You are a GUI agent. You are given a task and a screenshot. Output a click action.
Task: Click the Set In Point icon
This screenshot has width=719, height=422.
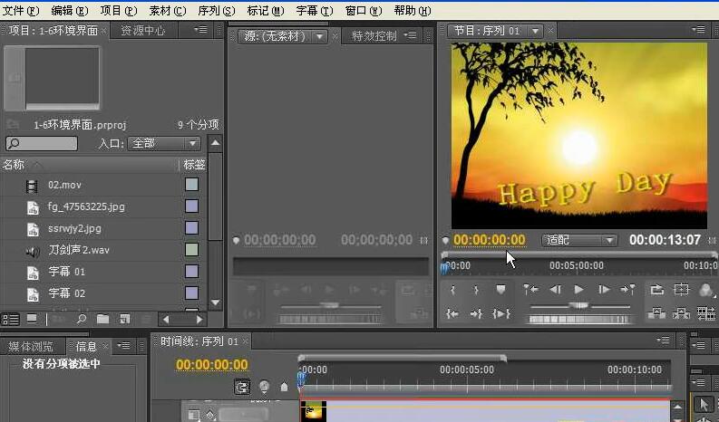453,290
